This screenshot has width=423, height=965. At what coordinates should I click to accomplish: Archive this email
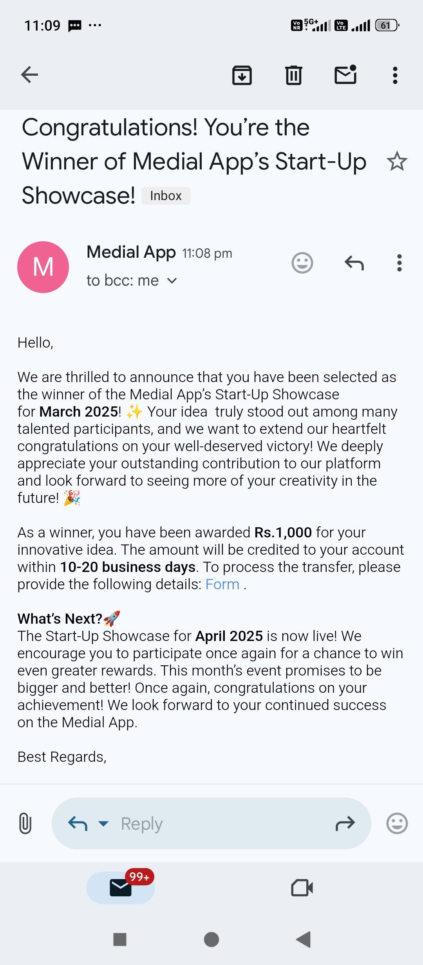(242, 75)
